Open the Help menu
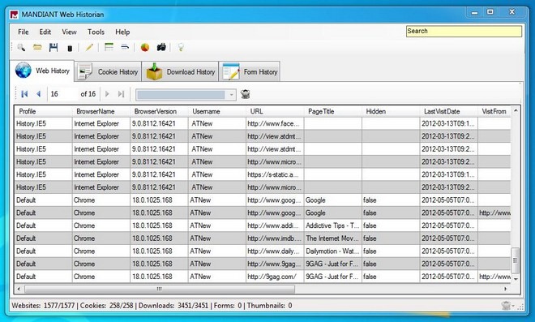 point(122,32)
